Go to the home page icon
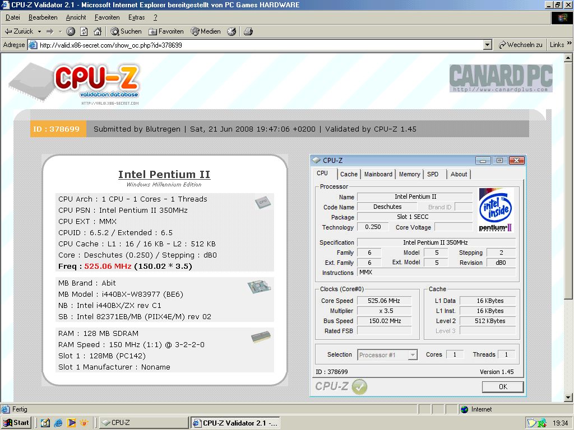This screenshot has width=574, height=430. [98, 31]
